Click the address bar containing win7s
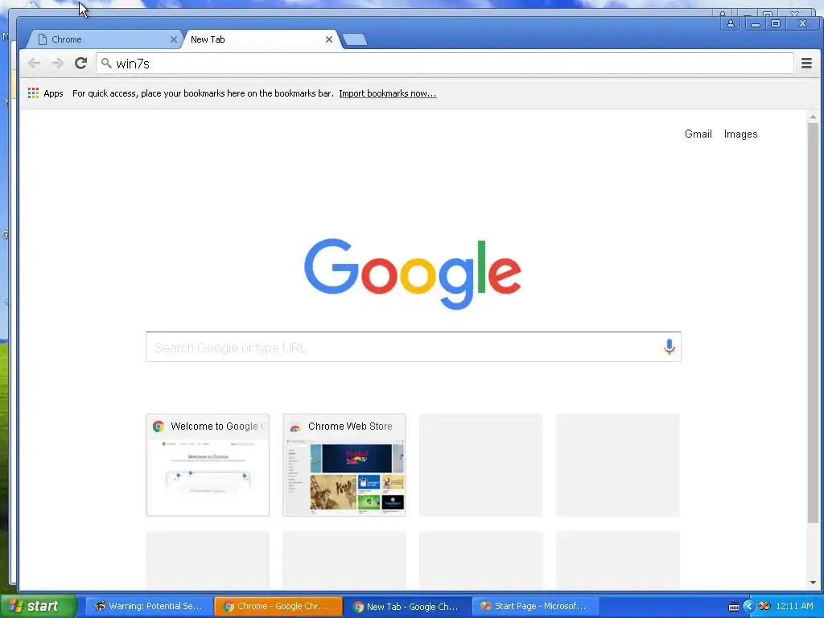The height and width of the screenshot is (618, 824). [444, 64]
